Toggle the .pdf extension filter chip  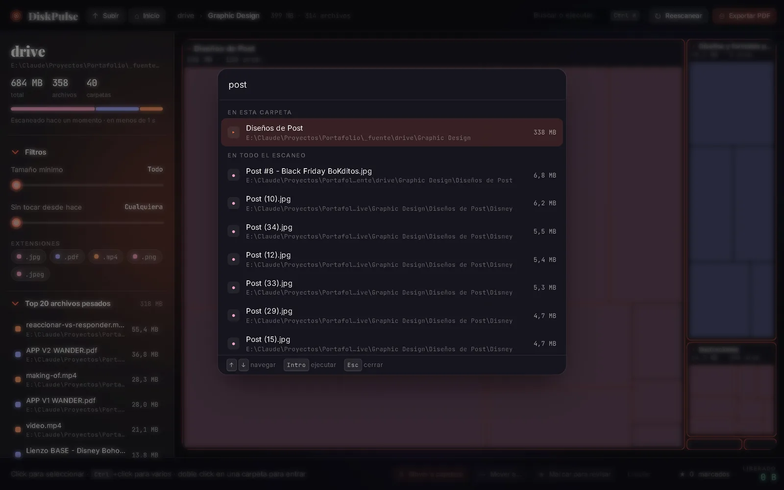click(x=67, y=257)
